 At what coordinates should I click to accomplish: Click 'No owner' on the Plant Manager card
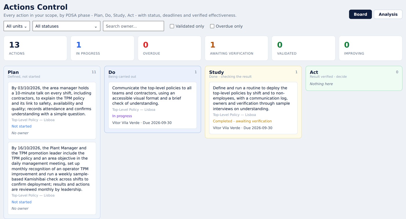point(20,209)
